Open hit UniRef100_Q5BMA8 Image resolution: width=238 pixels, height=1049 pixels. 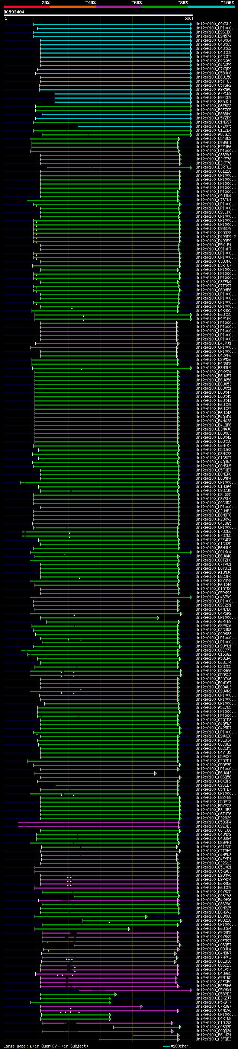click(213, 73)
